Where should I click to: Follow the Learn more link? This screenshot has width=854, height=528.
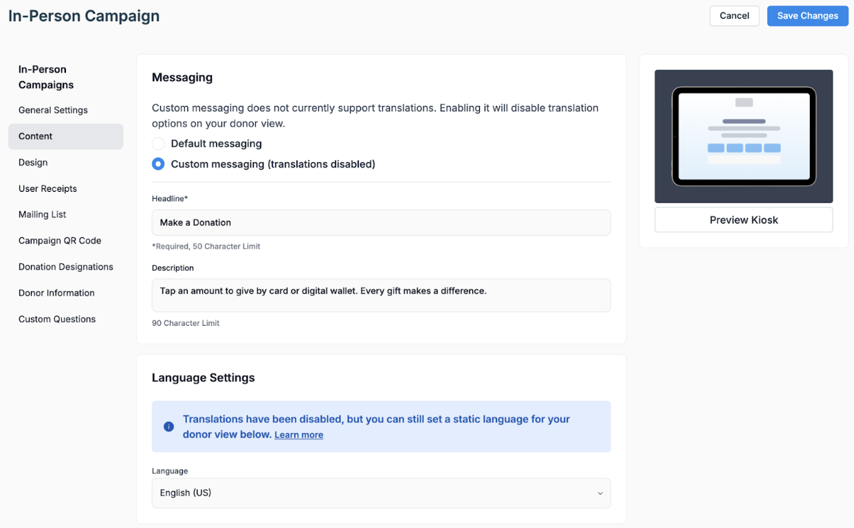(298, 435)
